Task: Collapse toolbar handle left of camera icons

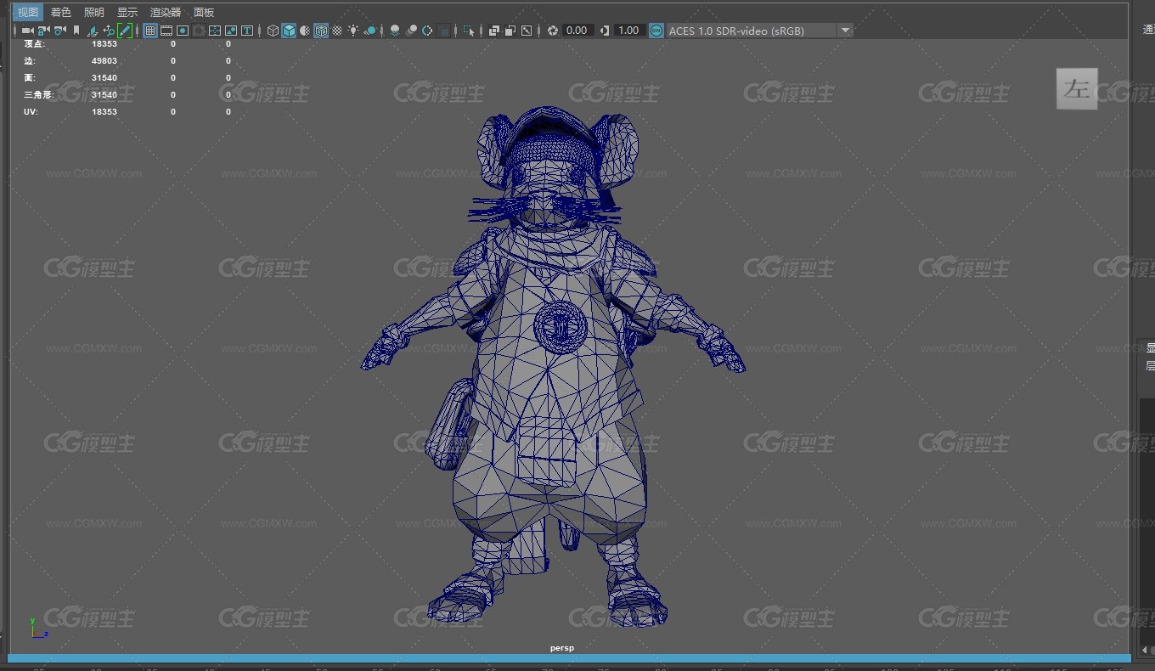Action: point(16,31)
